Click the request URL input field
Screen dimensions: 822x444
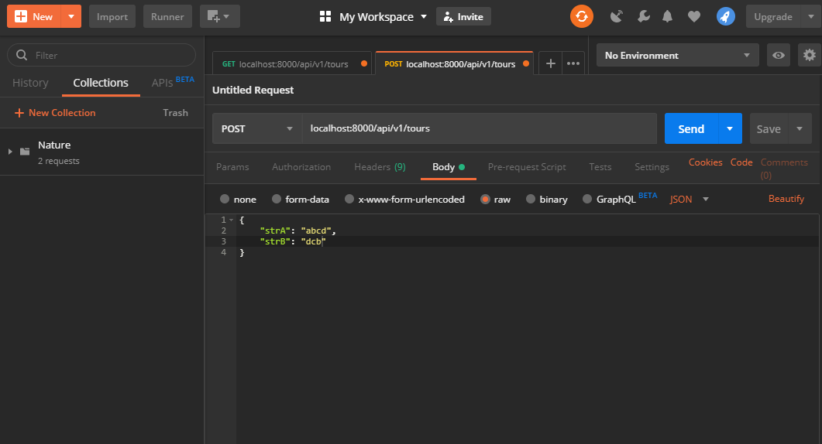[x=479, y=128]
